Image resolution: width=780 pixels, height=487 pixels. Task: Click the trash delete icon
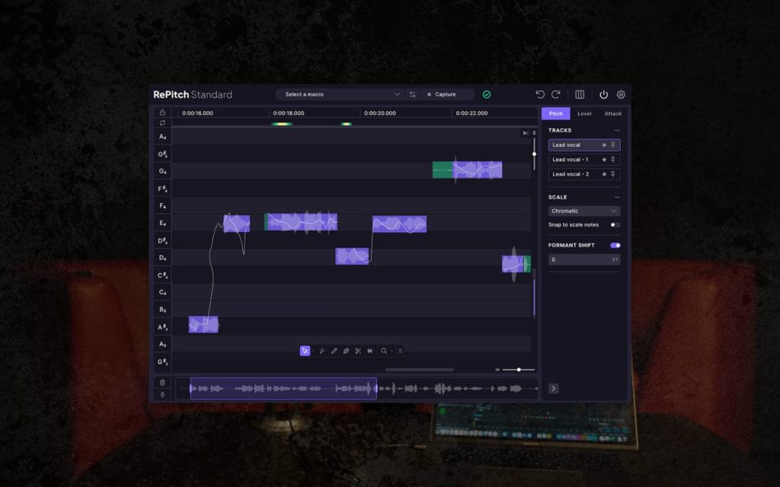coord(162,383)
